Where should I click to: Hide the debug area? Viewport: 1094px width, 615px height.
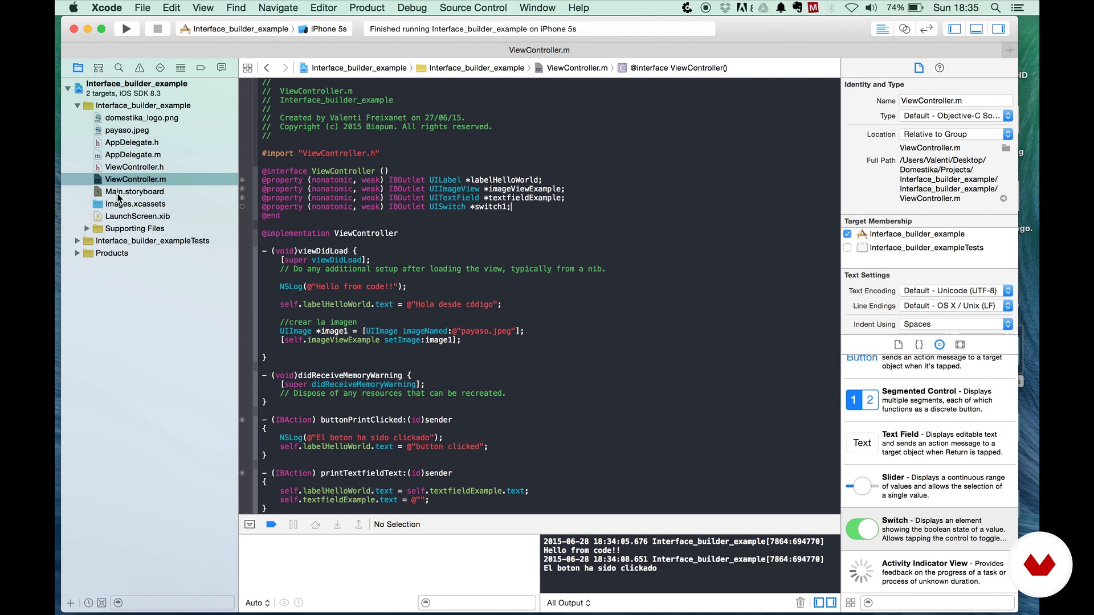(250, 524)
